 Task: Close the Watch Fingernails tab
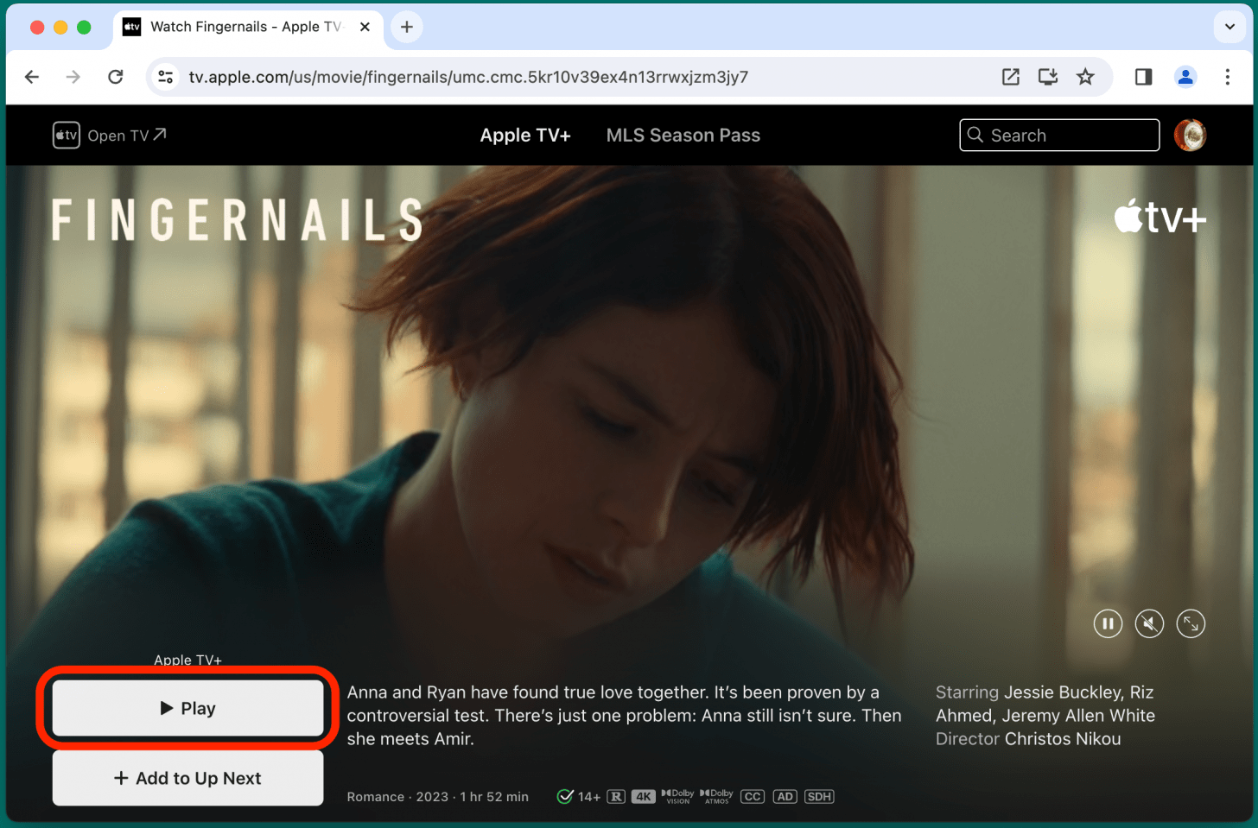(x=365, y=27)
